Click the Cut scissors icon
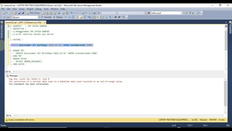232x131 pixels. pos(59,13)
